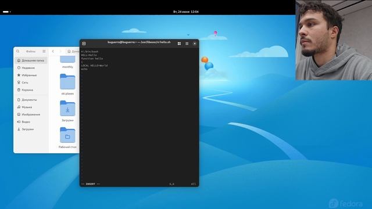Click Activities indicator in top bar
Viewport: 372px width, 209px height.
click(x=6, y=12)
